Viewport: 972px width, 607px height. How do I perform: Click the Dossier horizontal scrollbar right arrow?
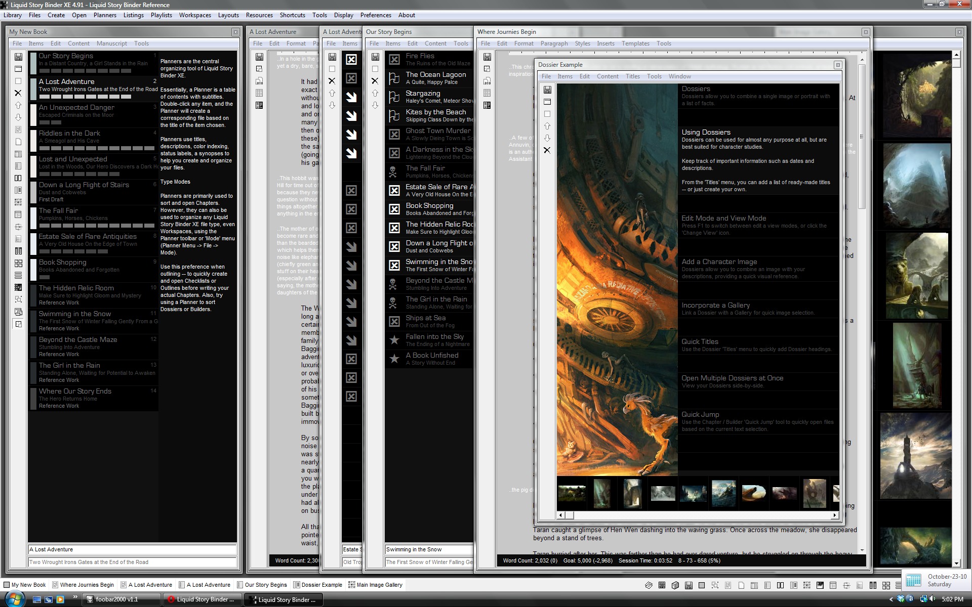point(835,515)
